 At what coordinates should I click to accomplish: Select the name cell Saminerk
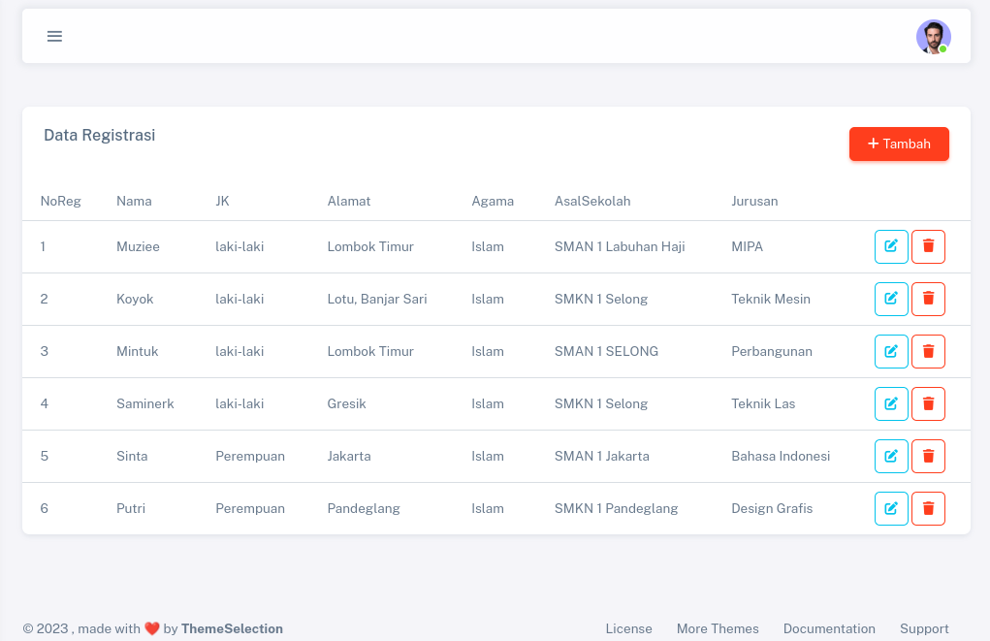tap(144, 404)
